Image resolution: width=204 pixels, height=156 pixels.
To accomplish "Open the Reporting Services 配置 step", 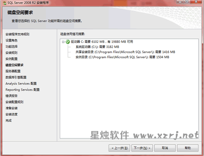I will pos(22,90).
